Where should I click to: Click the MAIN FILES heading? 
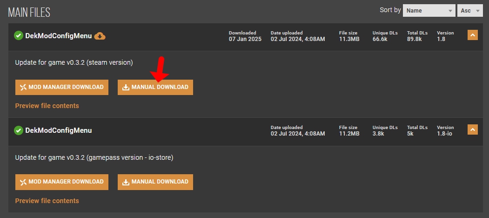click(x=29, y=13)
